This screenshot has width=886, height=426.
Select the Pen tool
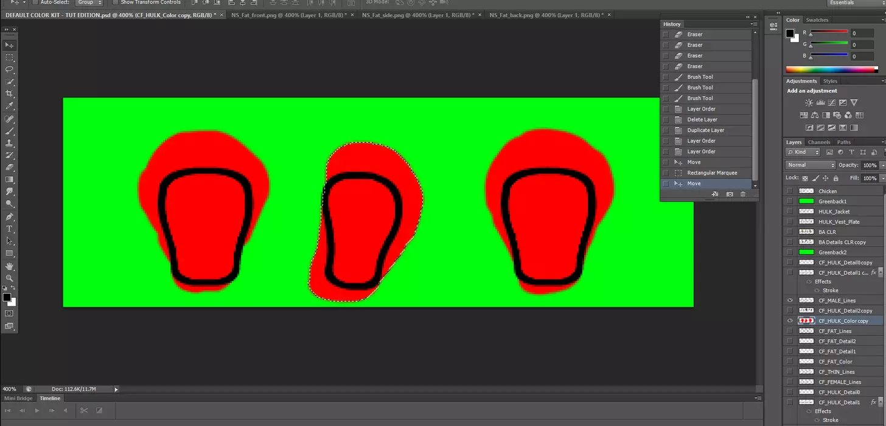(9, 217)
